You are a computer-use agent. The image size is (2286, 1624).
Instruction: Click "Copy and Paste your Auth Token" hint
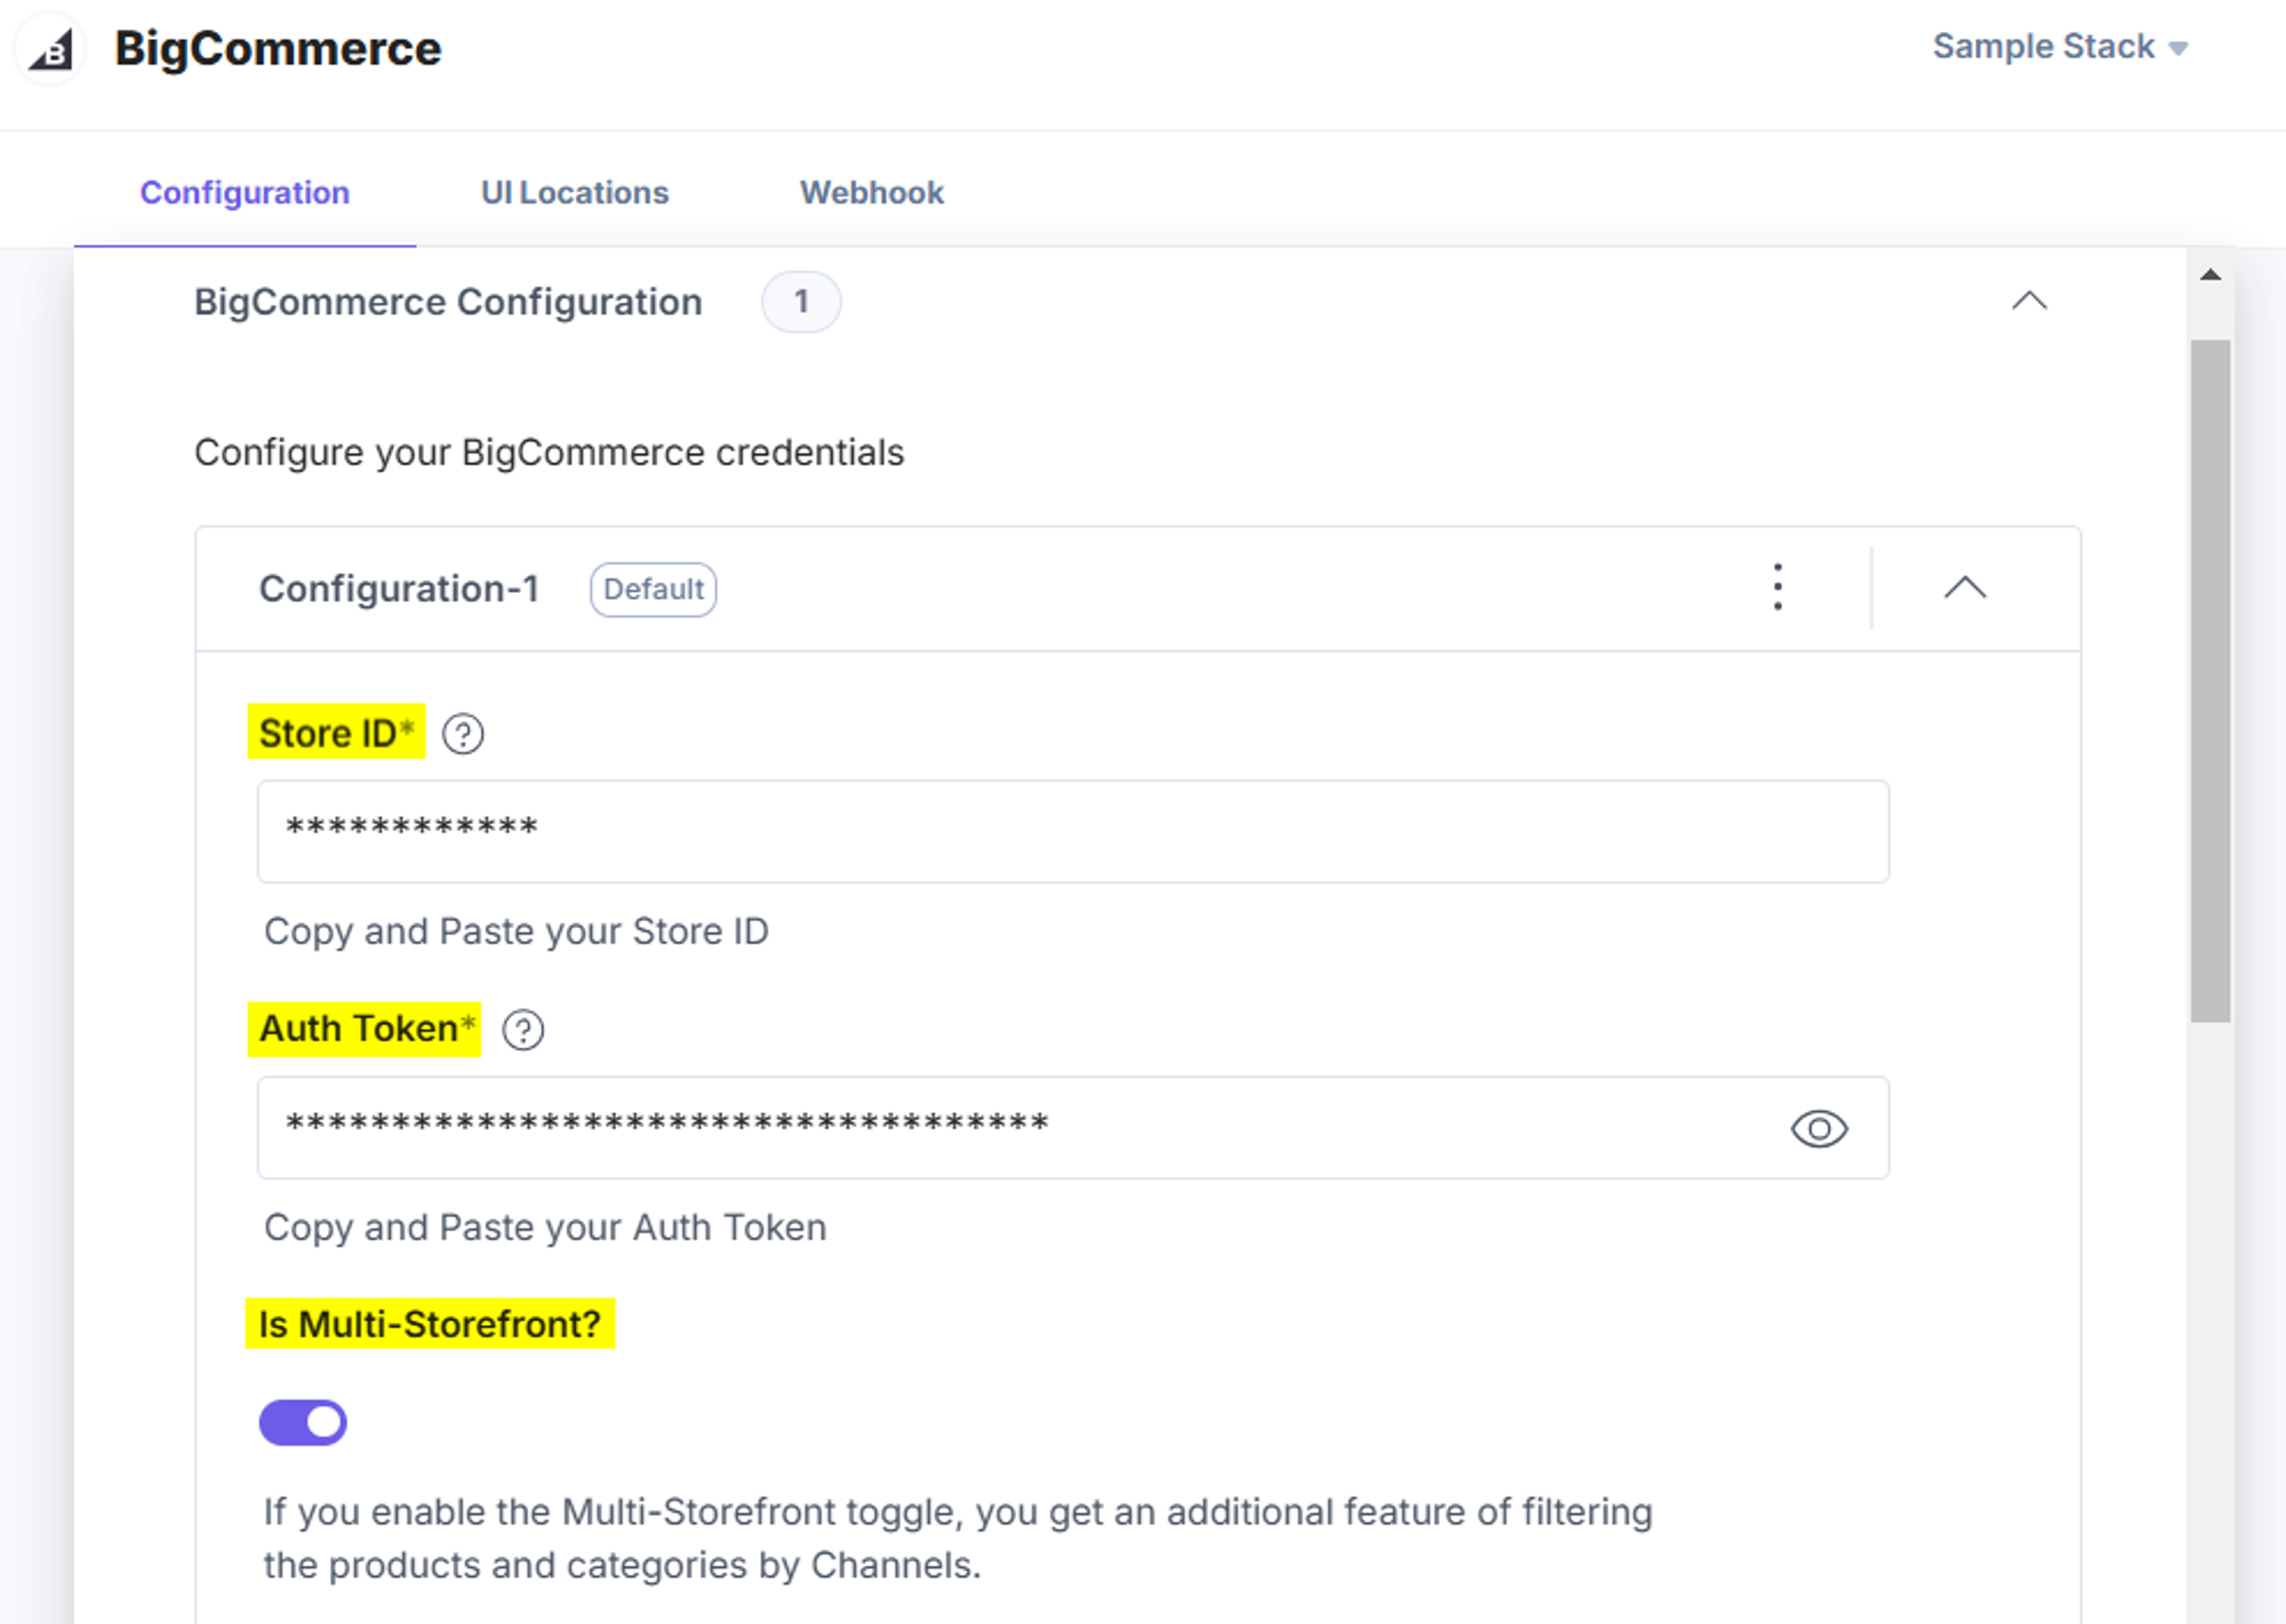tap(545, 1228)
